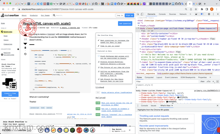Click the Ask Question button

pos(125,24)
